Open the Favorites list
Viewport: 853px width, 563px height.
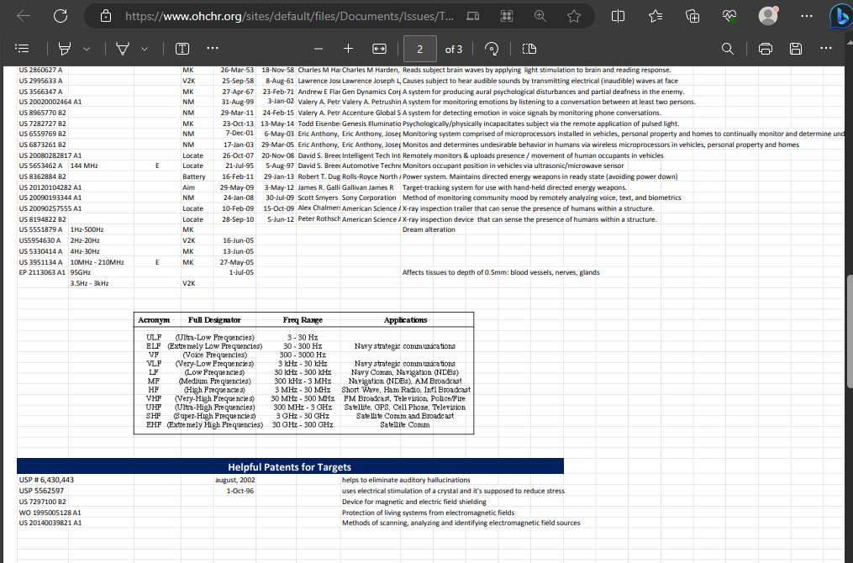pos(656,16)
